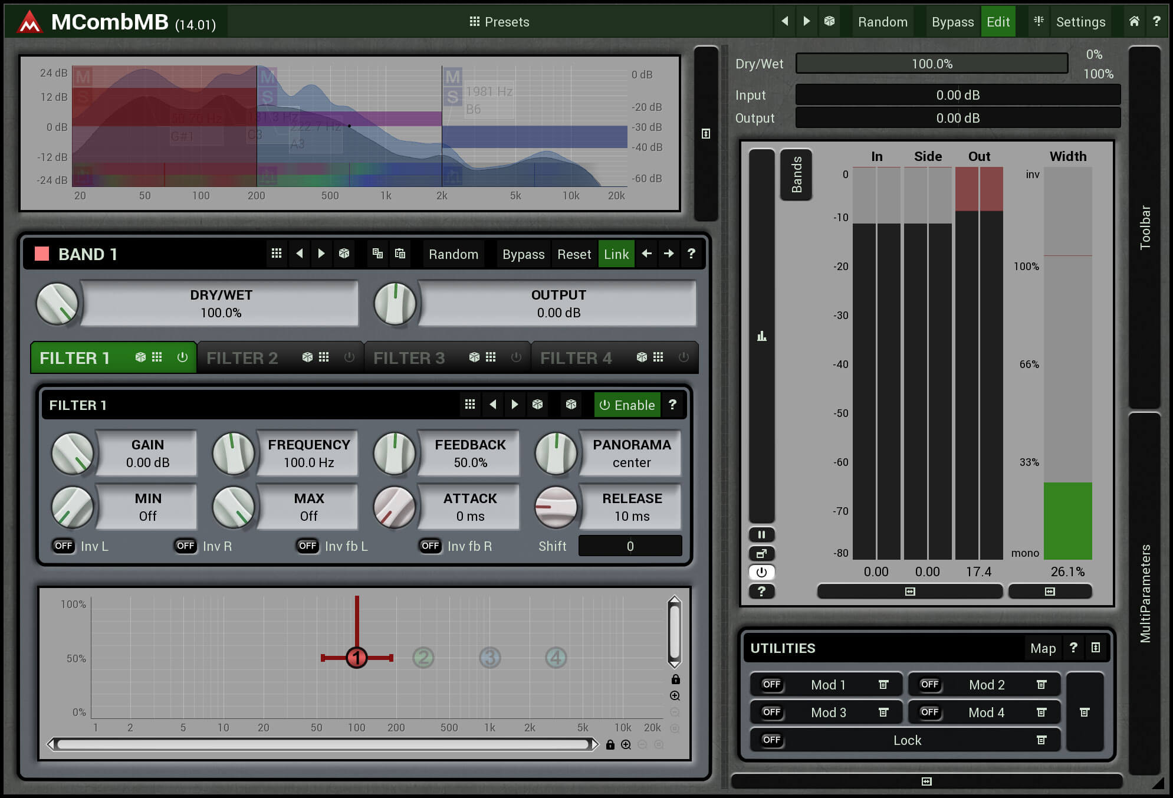Click Band 1 Reset button
This screenshot has width=1173, height=798.
[x=574, y=254]
